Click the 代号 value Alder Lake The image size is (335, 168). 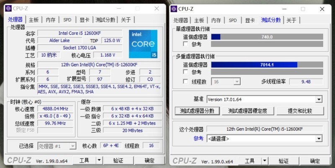click(59, 40)
